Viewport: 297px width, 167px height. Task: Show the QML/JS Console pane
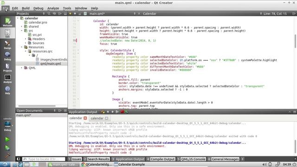coord(191,159)
